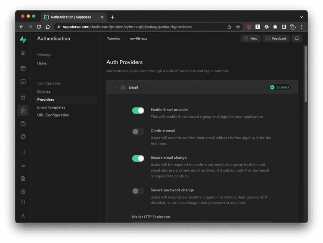Click the notifications bell icon
This screenshot has width=323, height=243.
coord(297,39)
